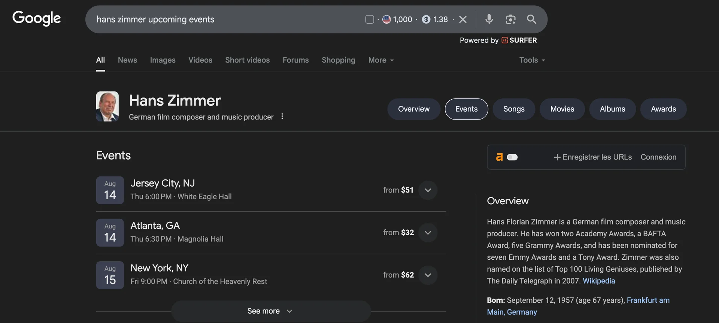Clear the search query with X
719x323 pixels.
(x=463, y=19)
